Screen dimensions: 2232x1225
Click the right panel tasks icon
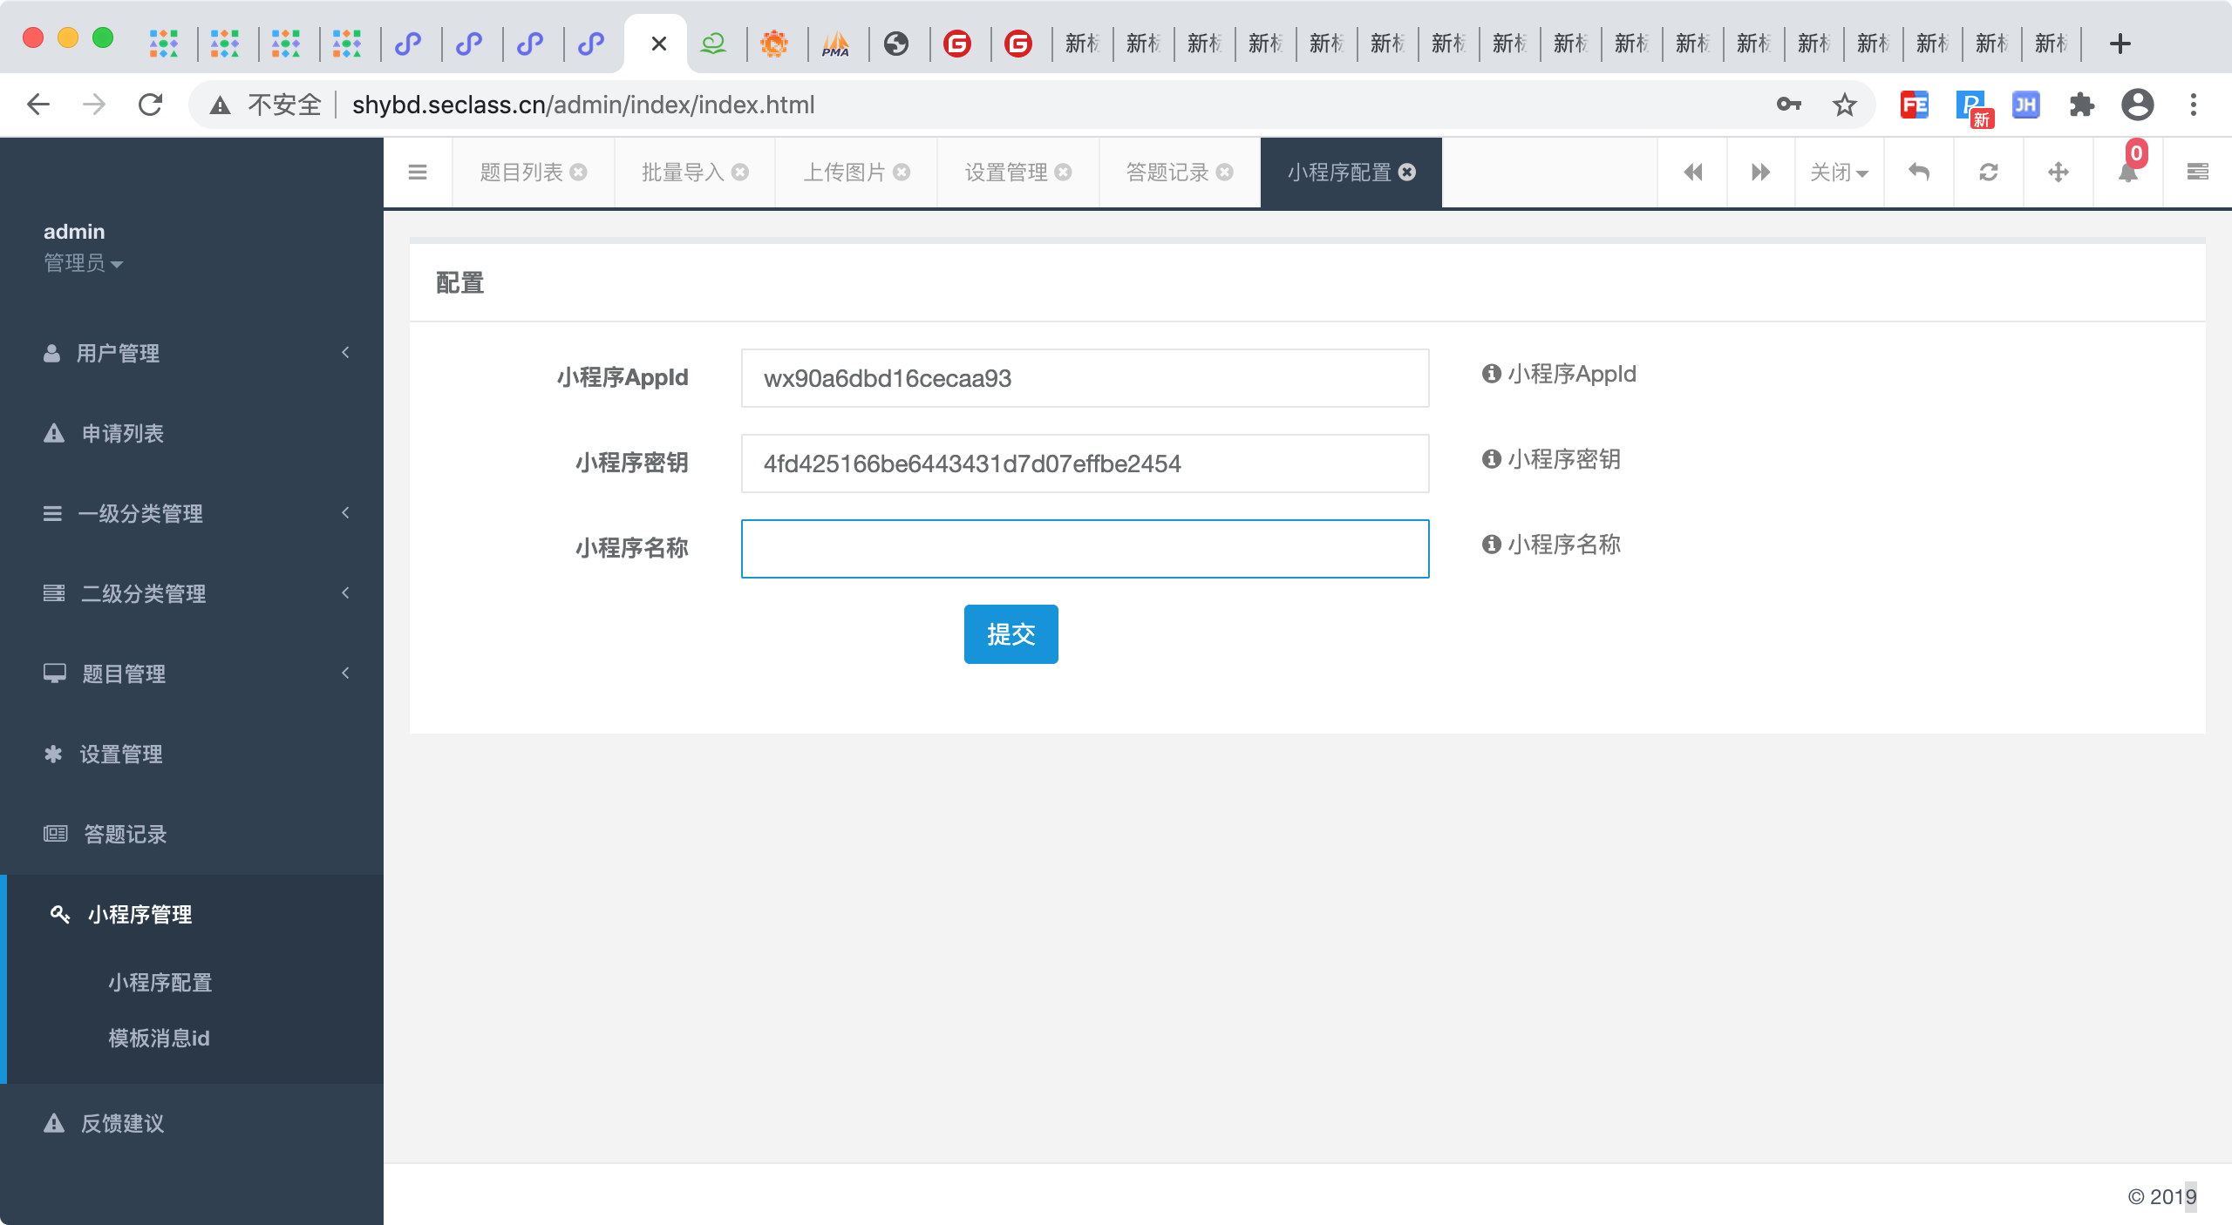tap(2197, 173)
